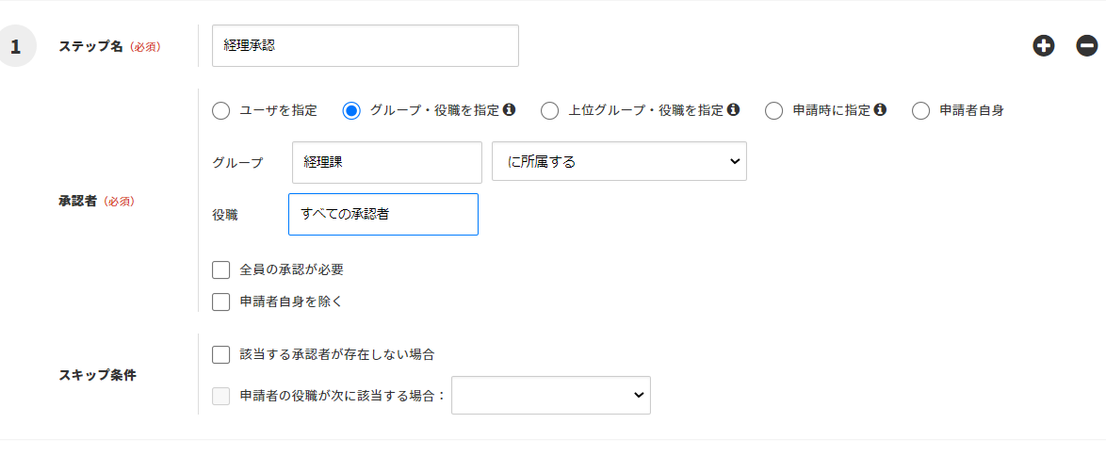Open the に所属する dropdown

tap(619, 162)
